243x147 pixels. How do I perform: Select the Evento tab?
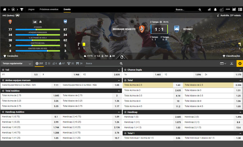tap(67, 9)
